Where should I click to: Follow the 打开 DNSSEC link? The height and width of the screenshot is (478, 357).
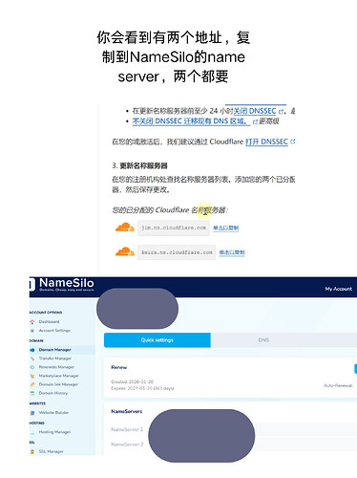pyautogui.click(x=266, y=141)
